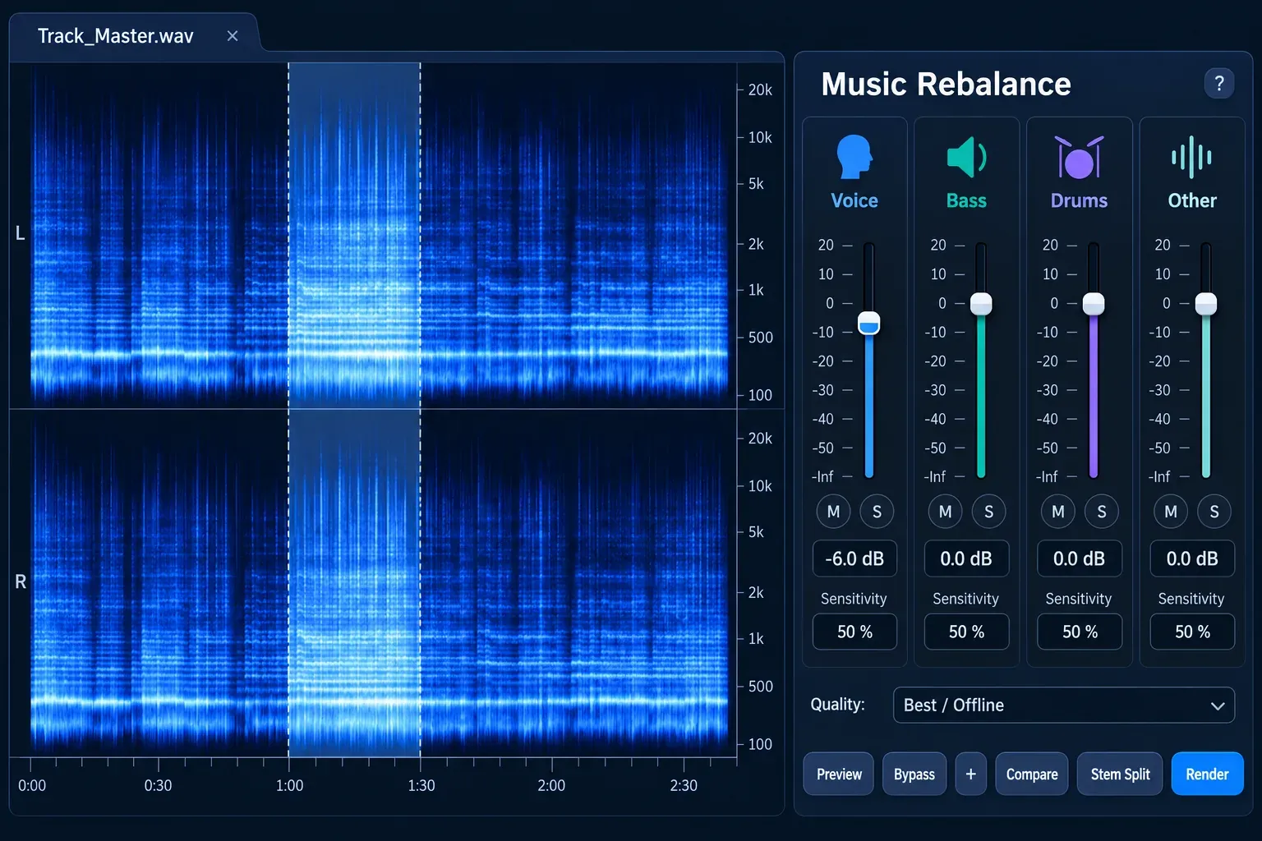1262x841 pixels.
Task: Click the Bass speaker icon
Action: (x=966, y=157)
